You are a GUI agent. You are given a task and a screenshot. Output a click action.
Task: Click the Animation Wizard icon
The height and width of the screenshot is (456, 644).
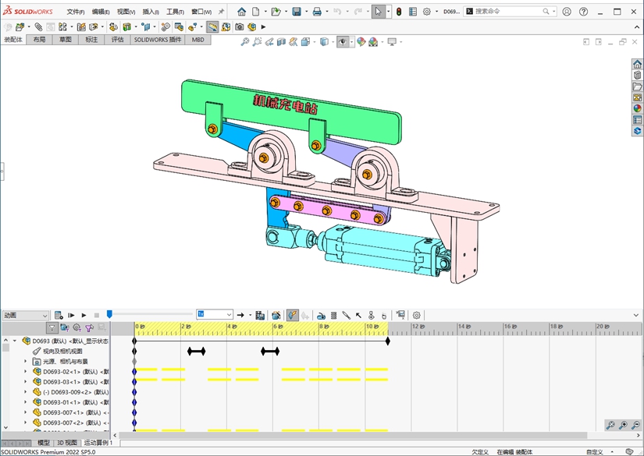pyautogui.click(x=276, y=316)
